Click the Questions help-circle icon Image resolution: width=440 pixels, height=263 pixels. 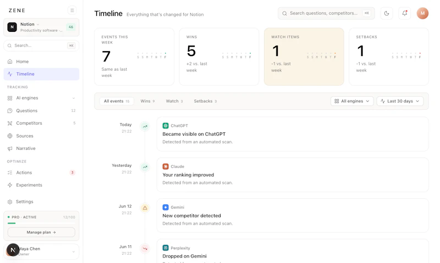10,110
